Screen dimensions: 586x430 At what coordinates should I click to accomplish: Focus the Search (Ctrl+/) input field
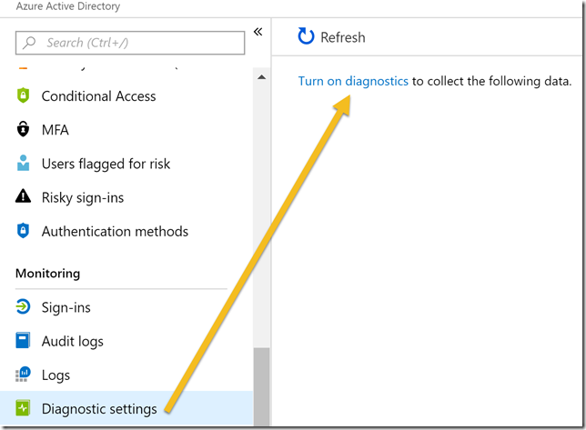(130, 43)
